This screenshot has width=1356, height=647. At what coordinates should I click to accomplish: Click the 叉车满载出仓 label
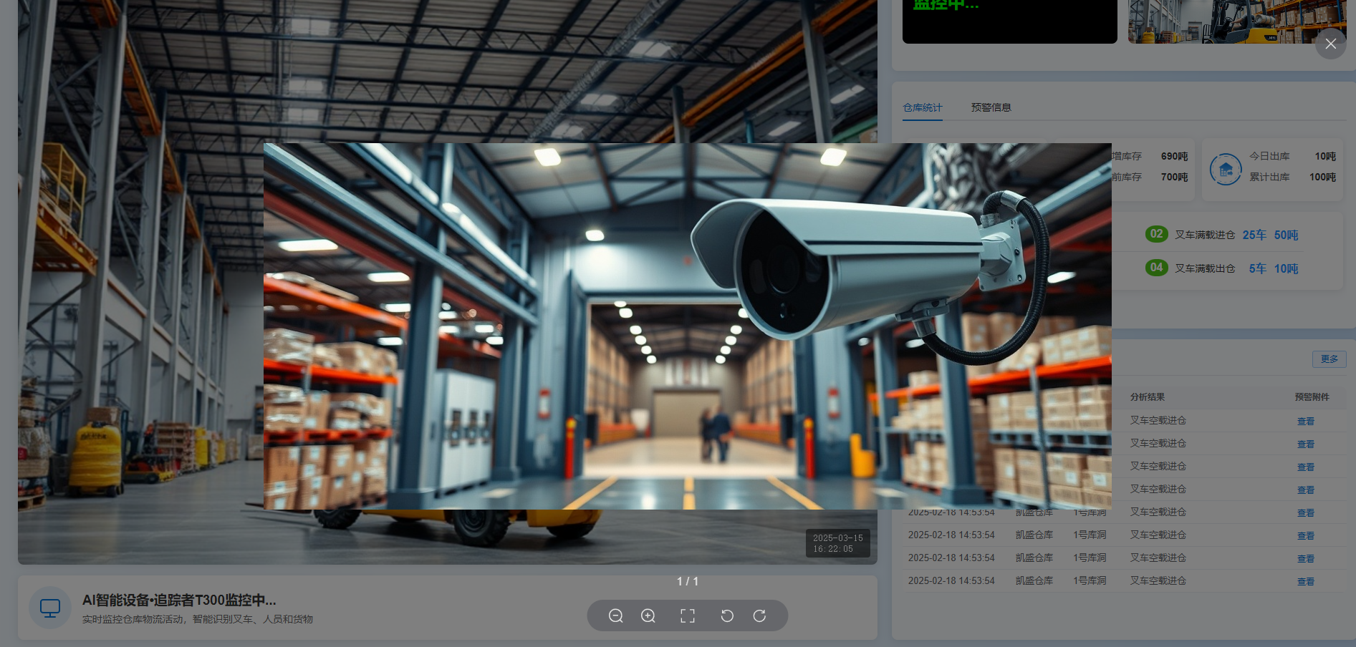(1205, 268)
